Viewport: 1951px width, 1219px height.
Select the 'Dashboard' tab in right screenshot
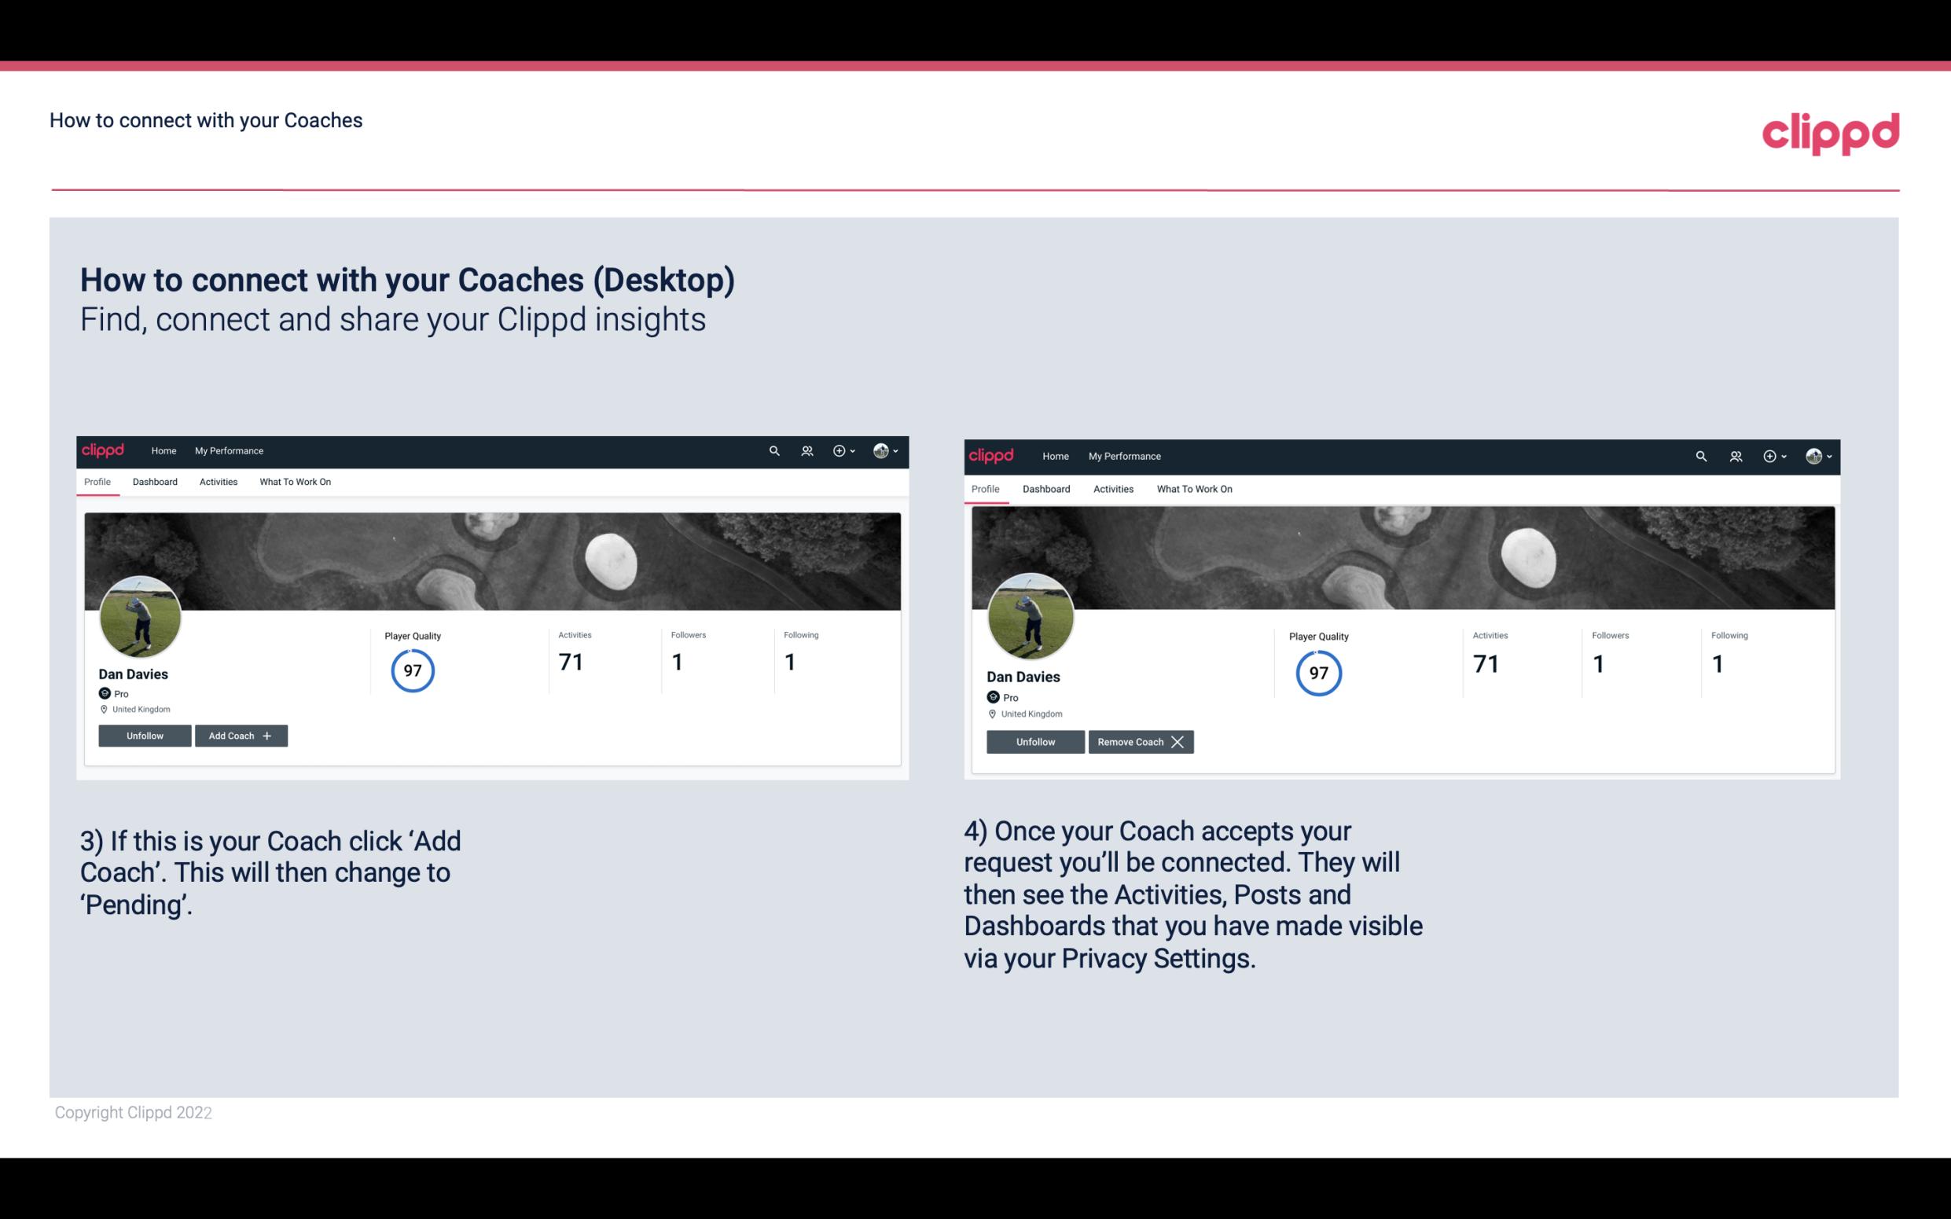click(1046, 487)
